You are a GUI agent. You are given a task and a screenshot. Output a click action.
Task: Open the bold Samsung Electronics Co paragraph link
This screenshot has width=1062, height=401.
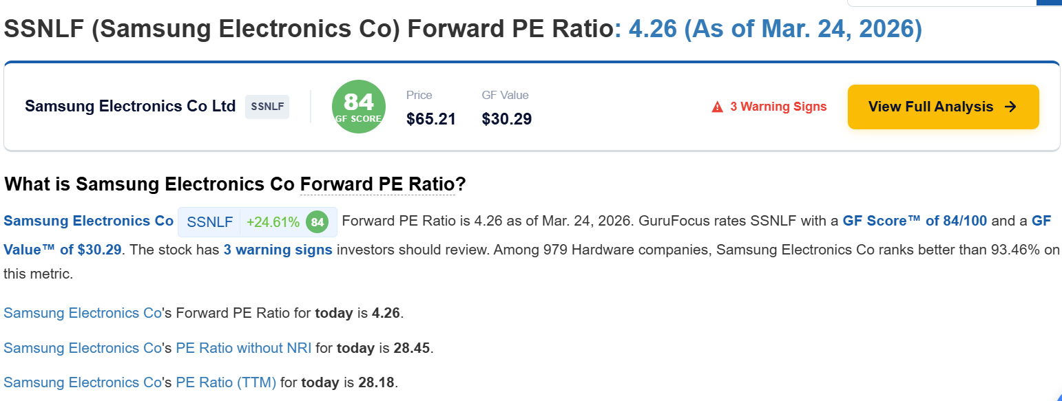88,221
